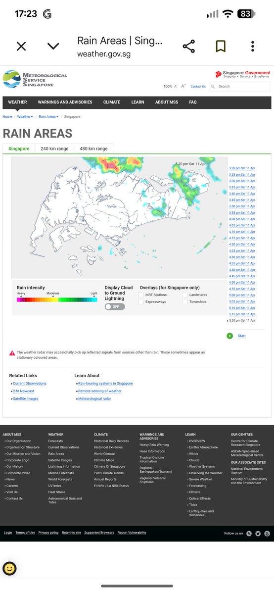274x594 pixels.
Task: Expand the Rain Areas breadcrumb dropdown
Action: [x=48, y=117]
